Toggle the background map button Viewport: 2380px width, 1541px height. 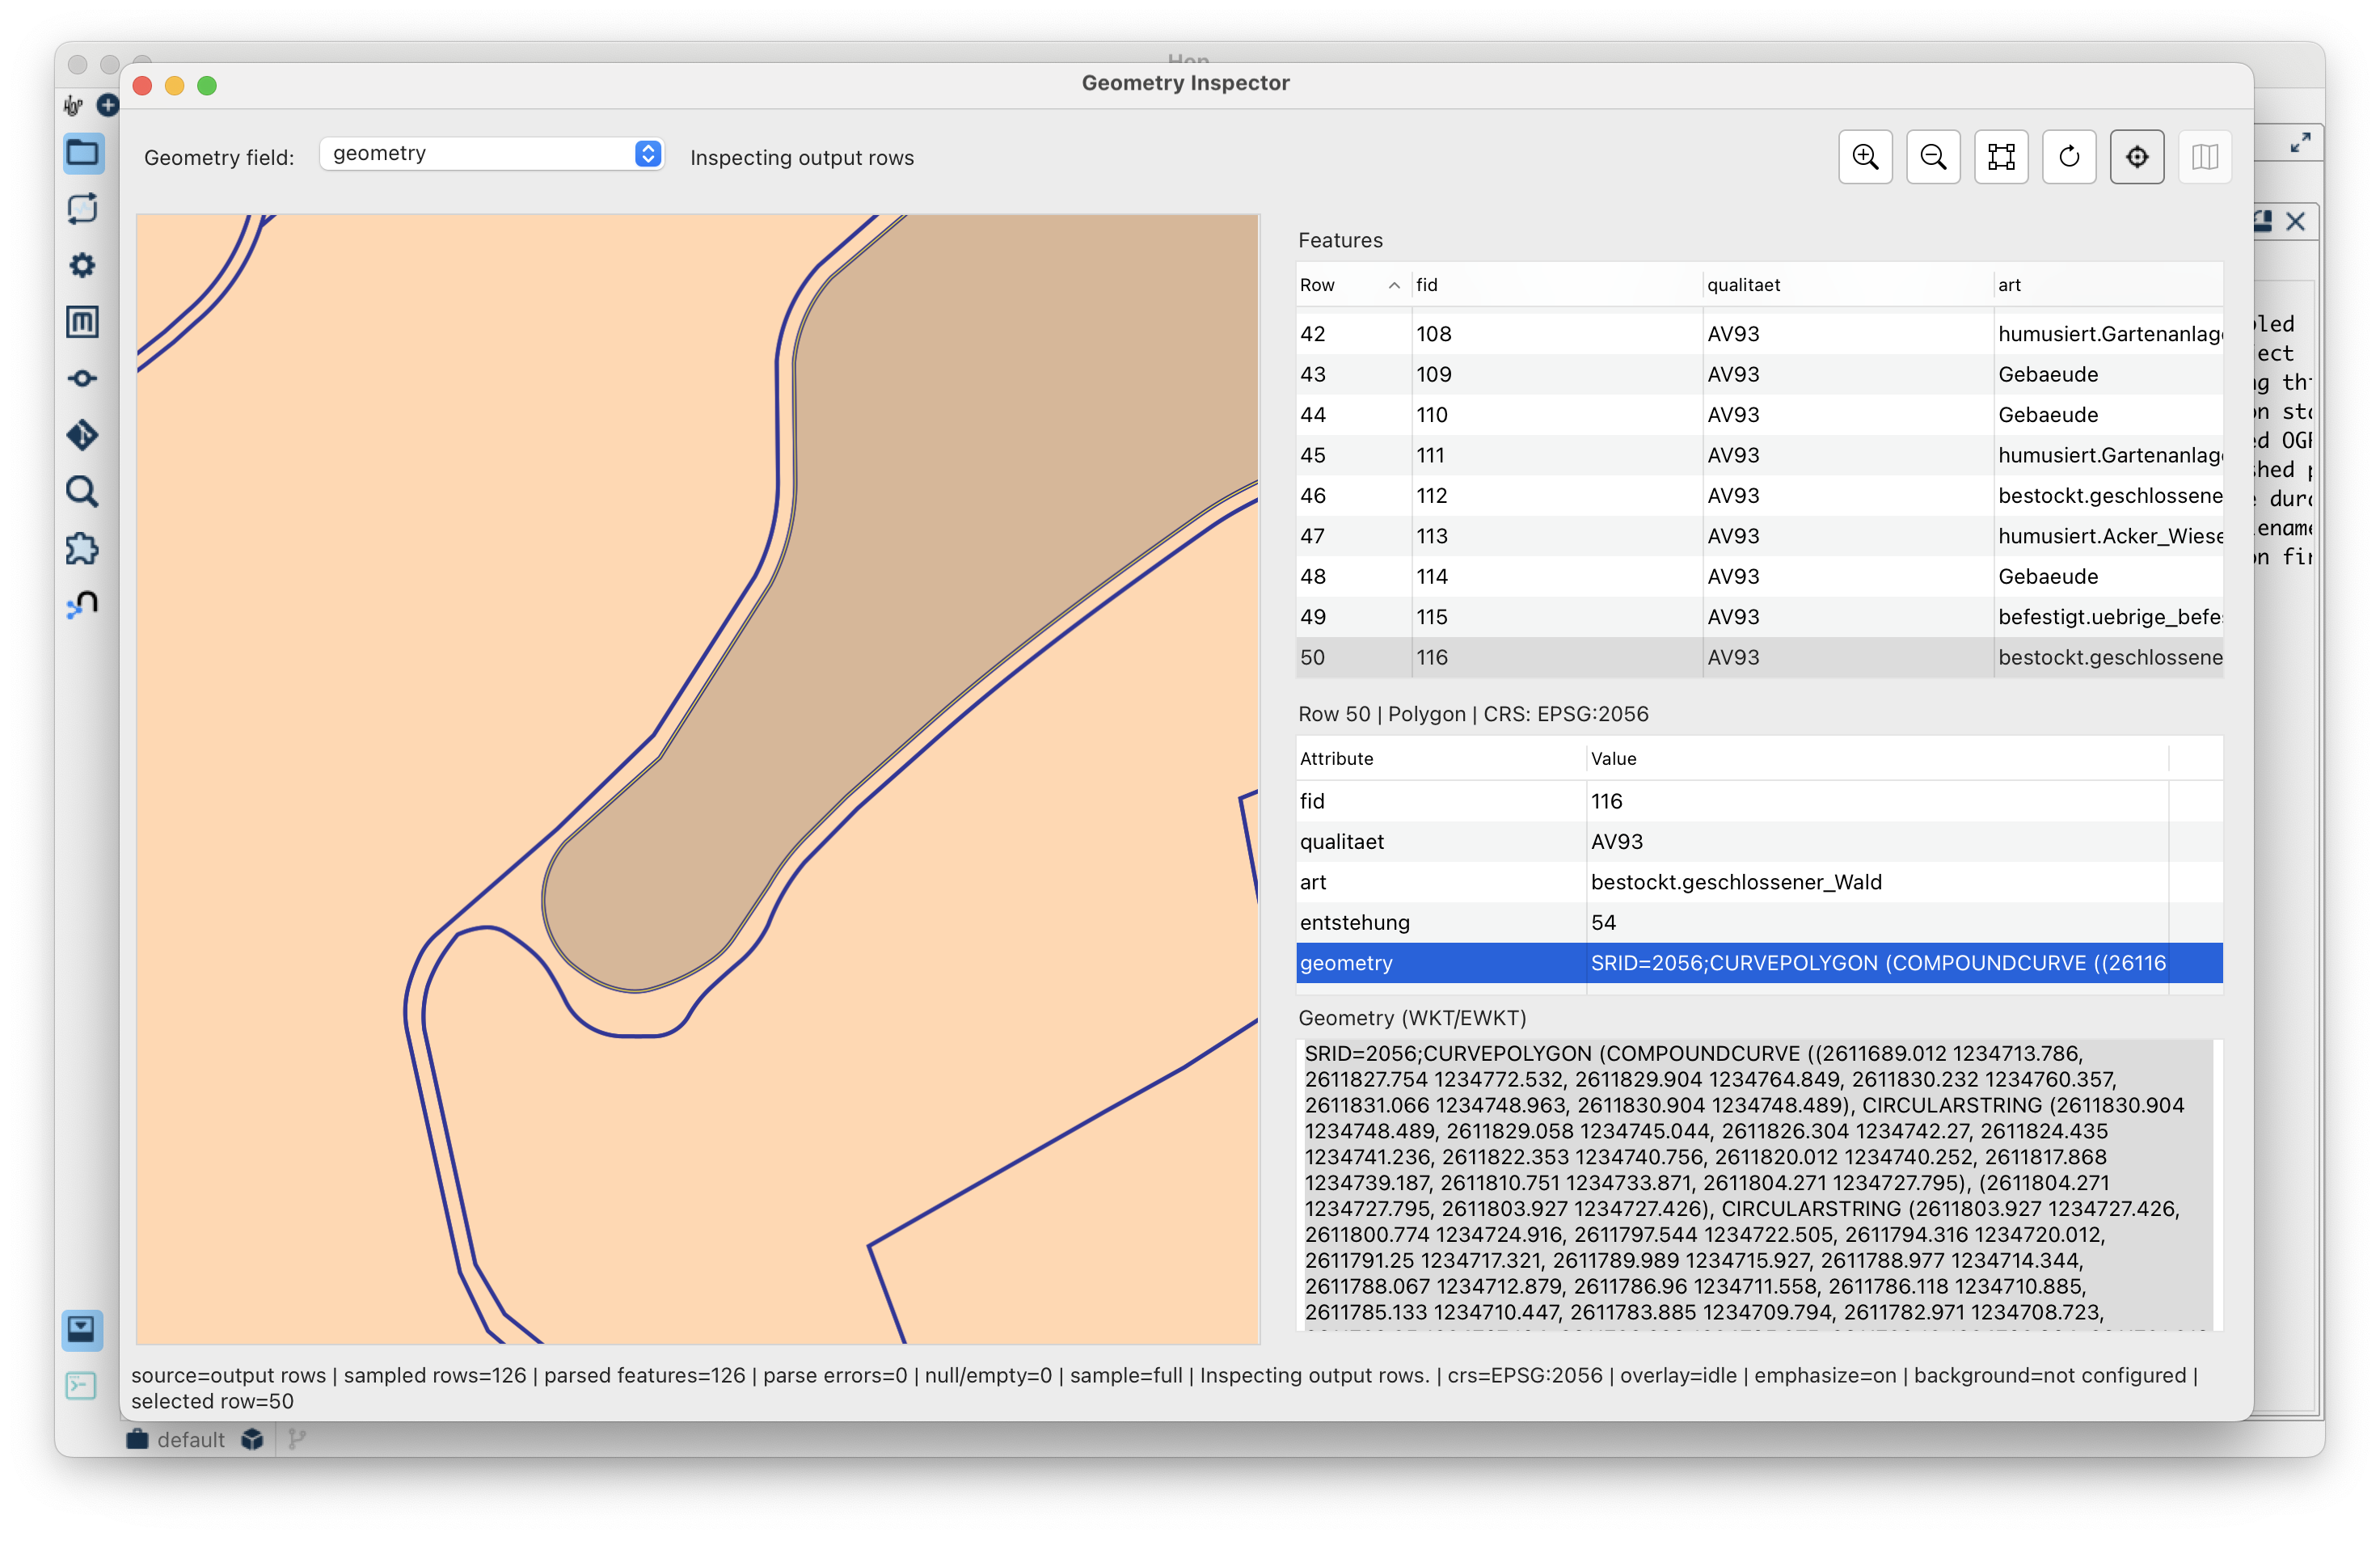(2205, 157)
